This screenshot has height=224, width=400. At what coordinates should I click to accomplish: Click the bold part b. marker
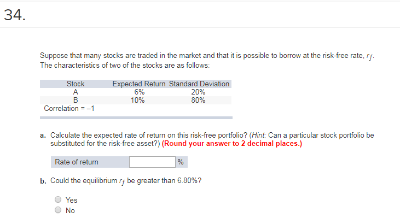43,181
